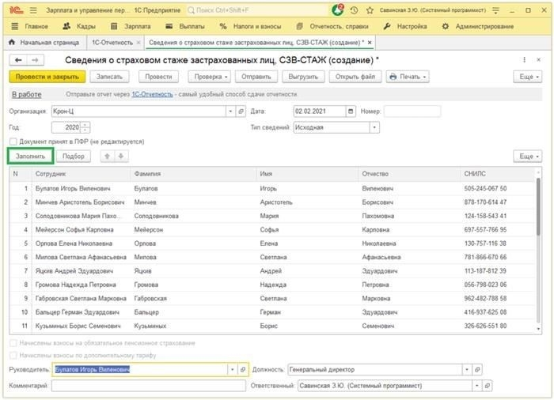554x400 pixels.
Task: Click the Отправить button
Action: [256, 77]
